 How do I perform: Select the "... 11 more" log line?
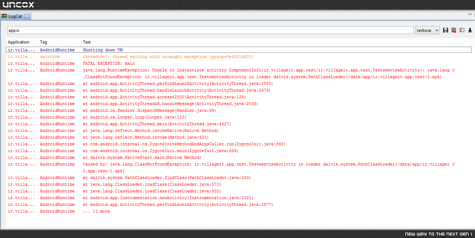click(239, 211)
